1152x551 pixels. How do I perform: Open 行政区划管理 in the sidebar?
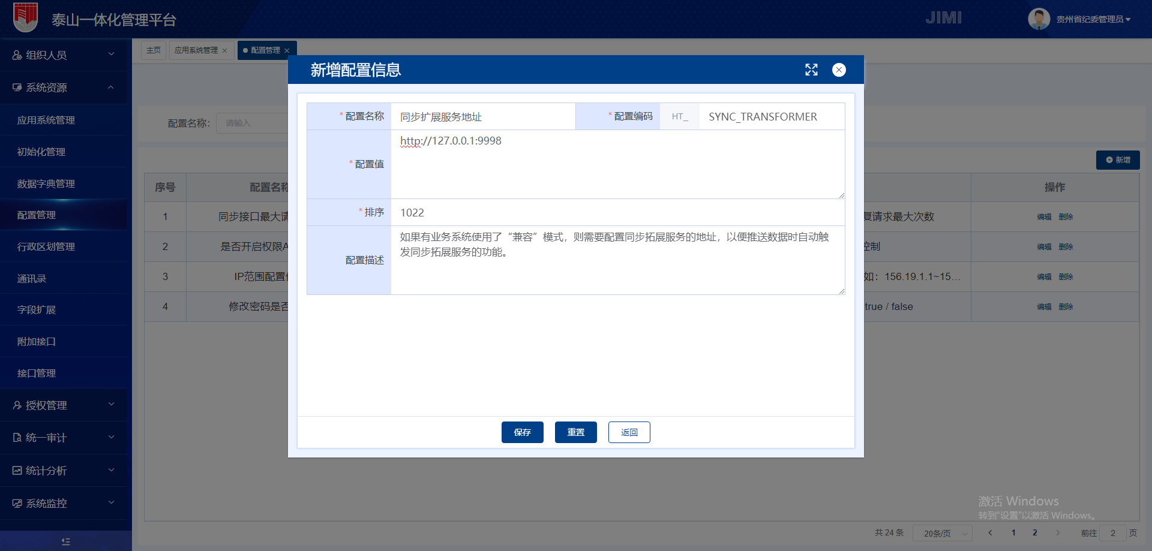tap(46, 246)
